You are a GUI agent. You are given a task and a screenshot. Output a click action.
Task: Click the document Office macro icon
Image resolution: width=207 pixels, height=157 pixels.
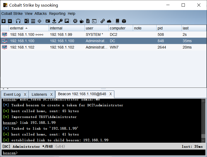[88, 21]
